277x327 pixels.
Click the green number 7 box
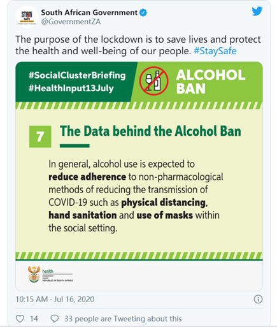[40, 136]
